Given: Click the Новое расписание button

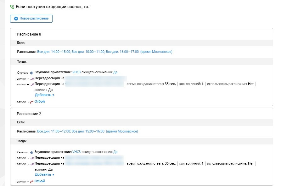Looking at the screenshot, I should pyautogui.click(x=31, y=19).
